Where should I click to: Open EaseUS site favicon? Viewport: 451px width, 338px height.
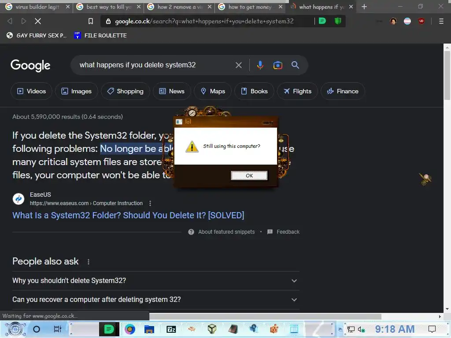coord(18,199)
